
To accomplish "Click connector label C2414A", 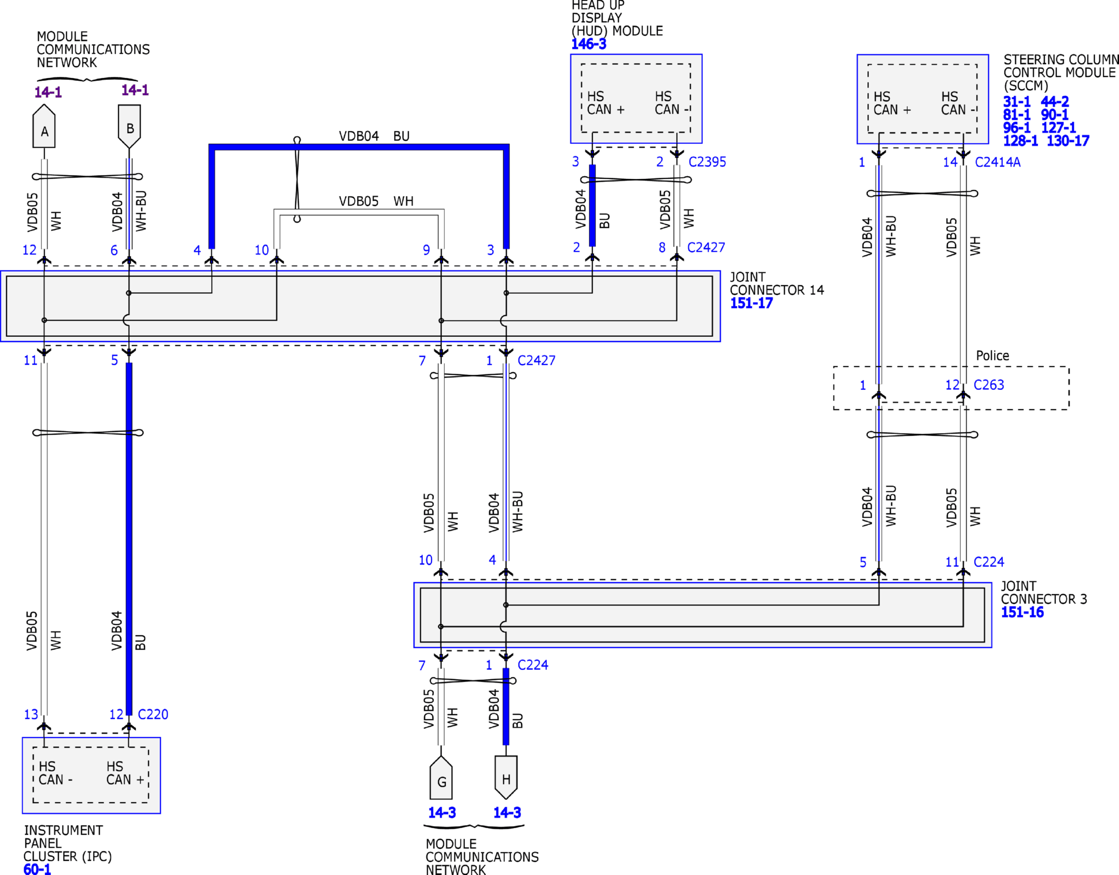I will 998,162.
